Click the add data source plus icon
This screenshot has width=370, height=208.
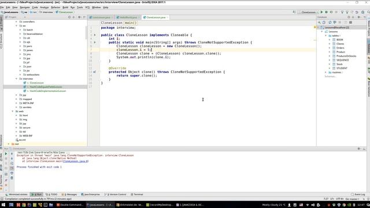[x=319, y=23]
